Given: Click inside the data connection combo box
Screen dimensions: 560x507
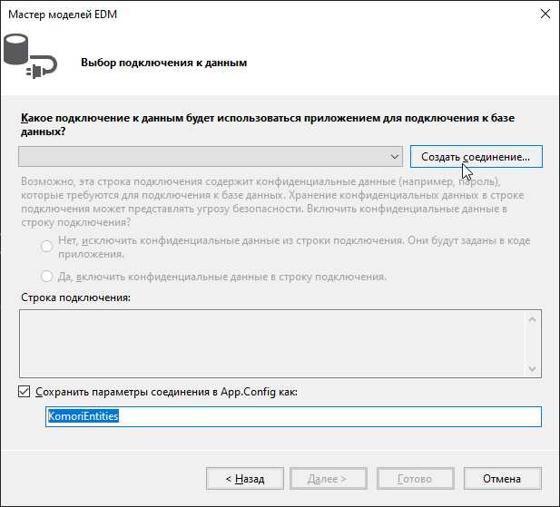Looking at the screenshot, I should [x=201, y=157].
